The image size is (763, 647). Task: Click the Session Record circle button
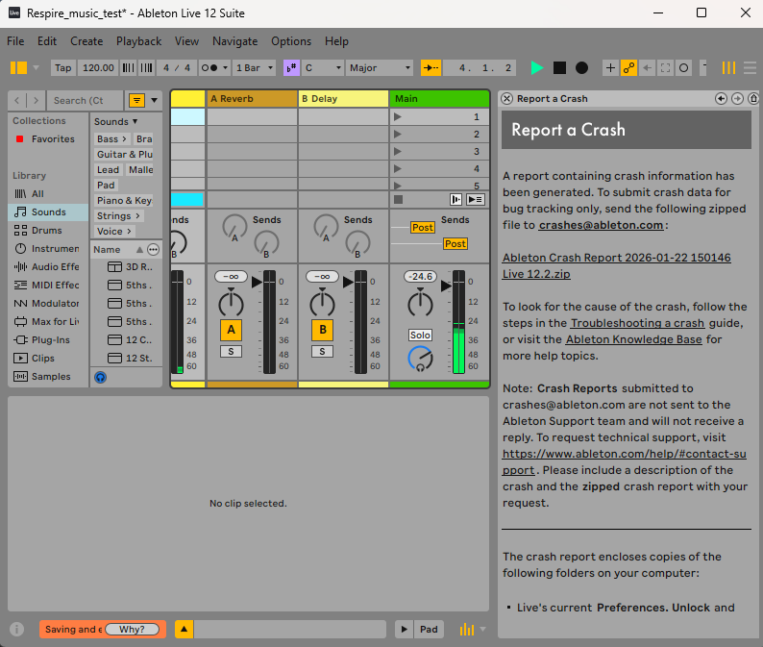(683, 67)
